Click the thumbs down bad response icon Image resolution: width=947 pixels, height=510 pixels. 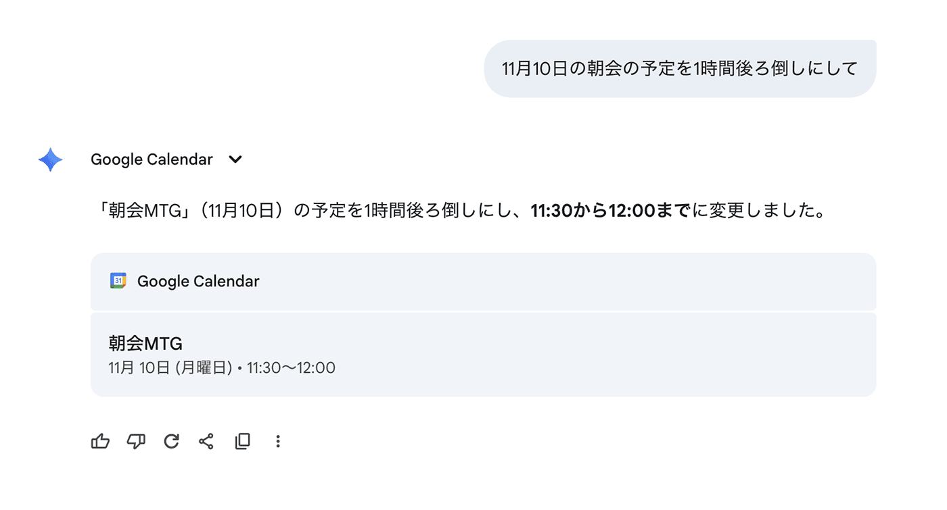tap(136, 442)
